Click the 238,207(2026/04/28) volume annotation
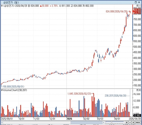The image size is (142, 125). pyautogui.click(x=116, y=96)
